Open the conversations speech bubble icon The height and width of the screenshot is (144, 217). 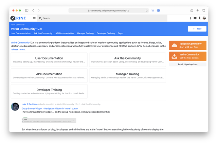[195, 18]
